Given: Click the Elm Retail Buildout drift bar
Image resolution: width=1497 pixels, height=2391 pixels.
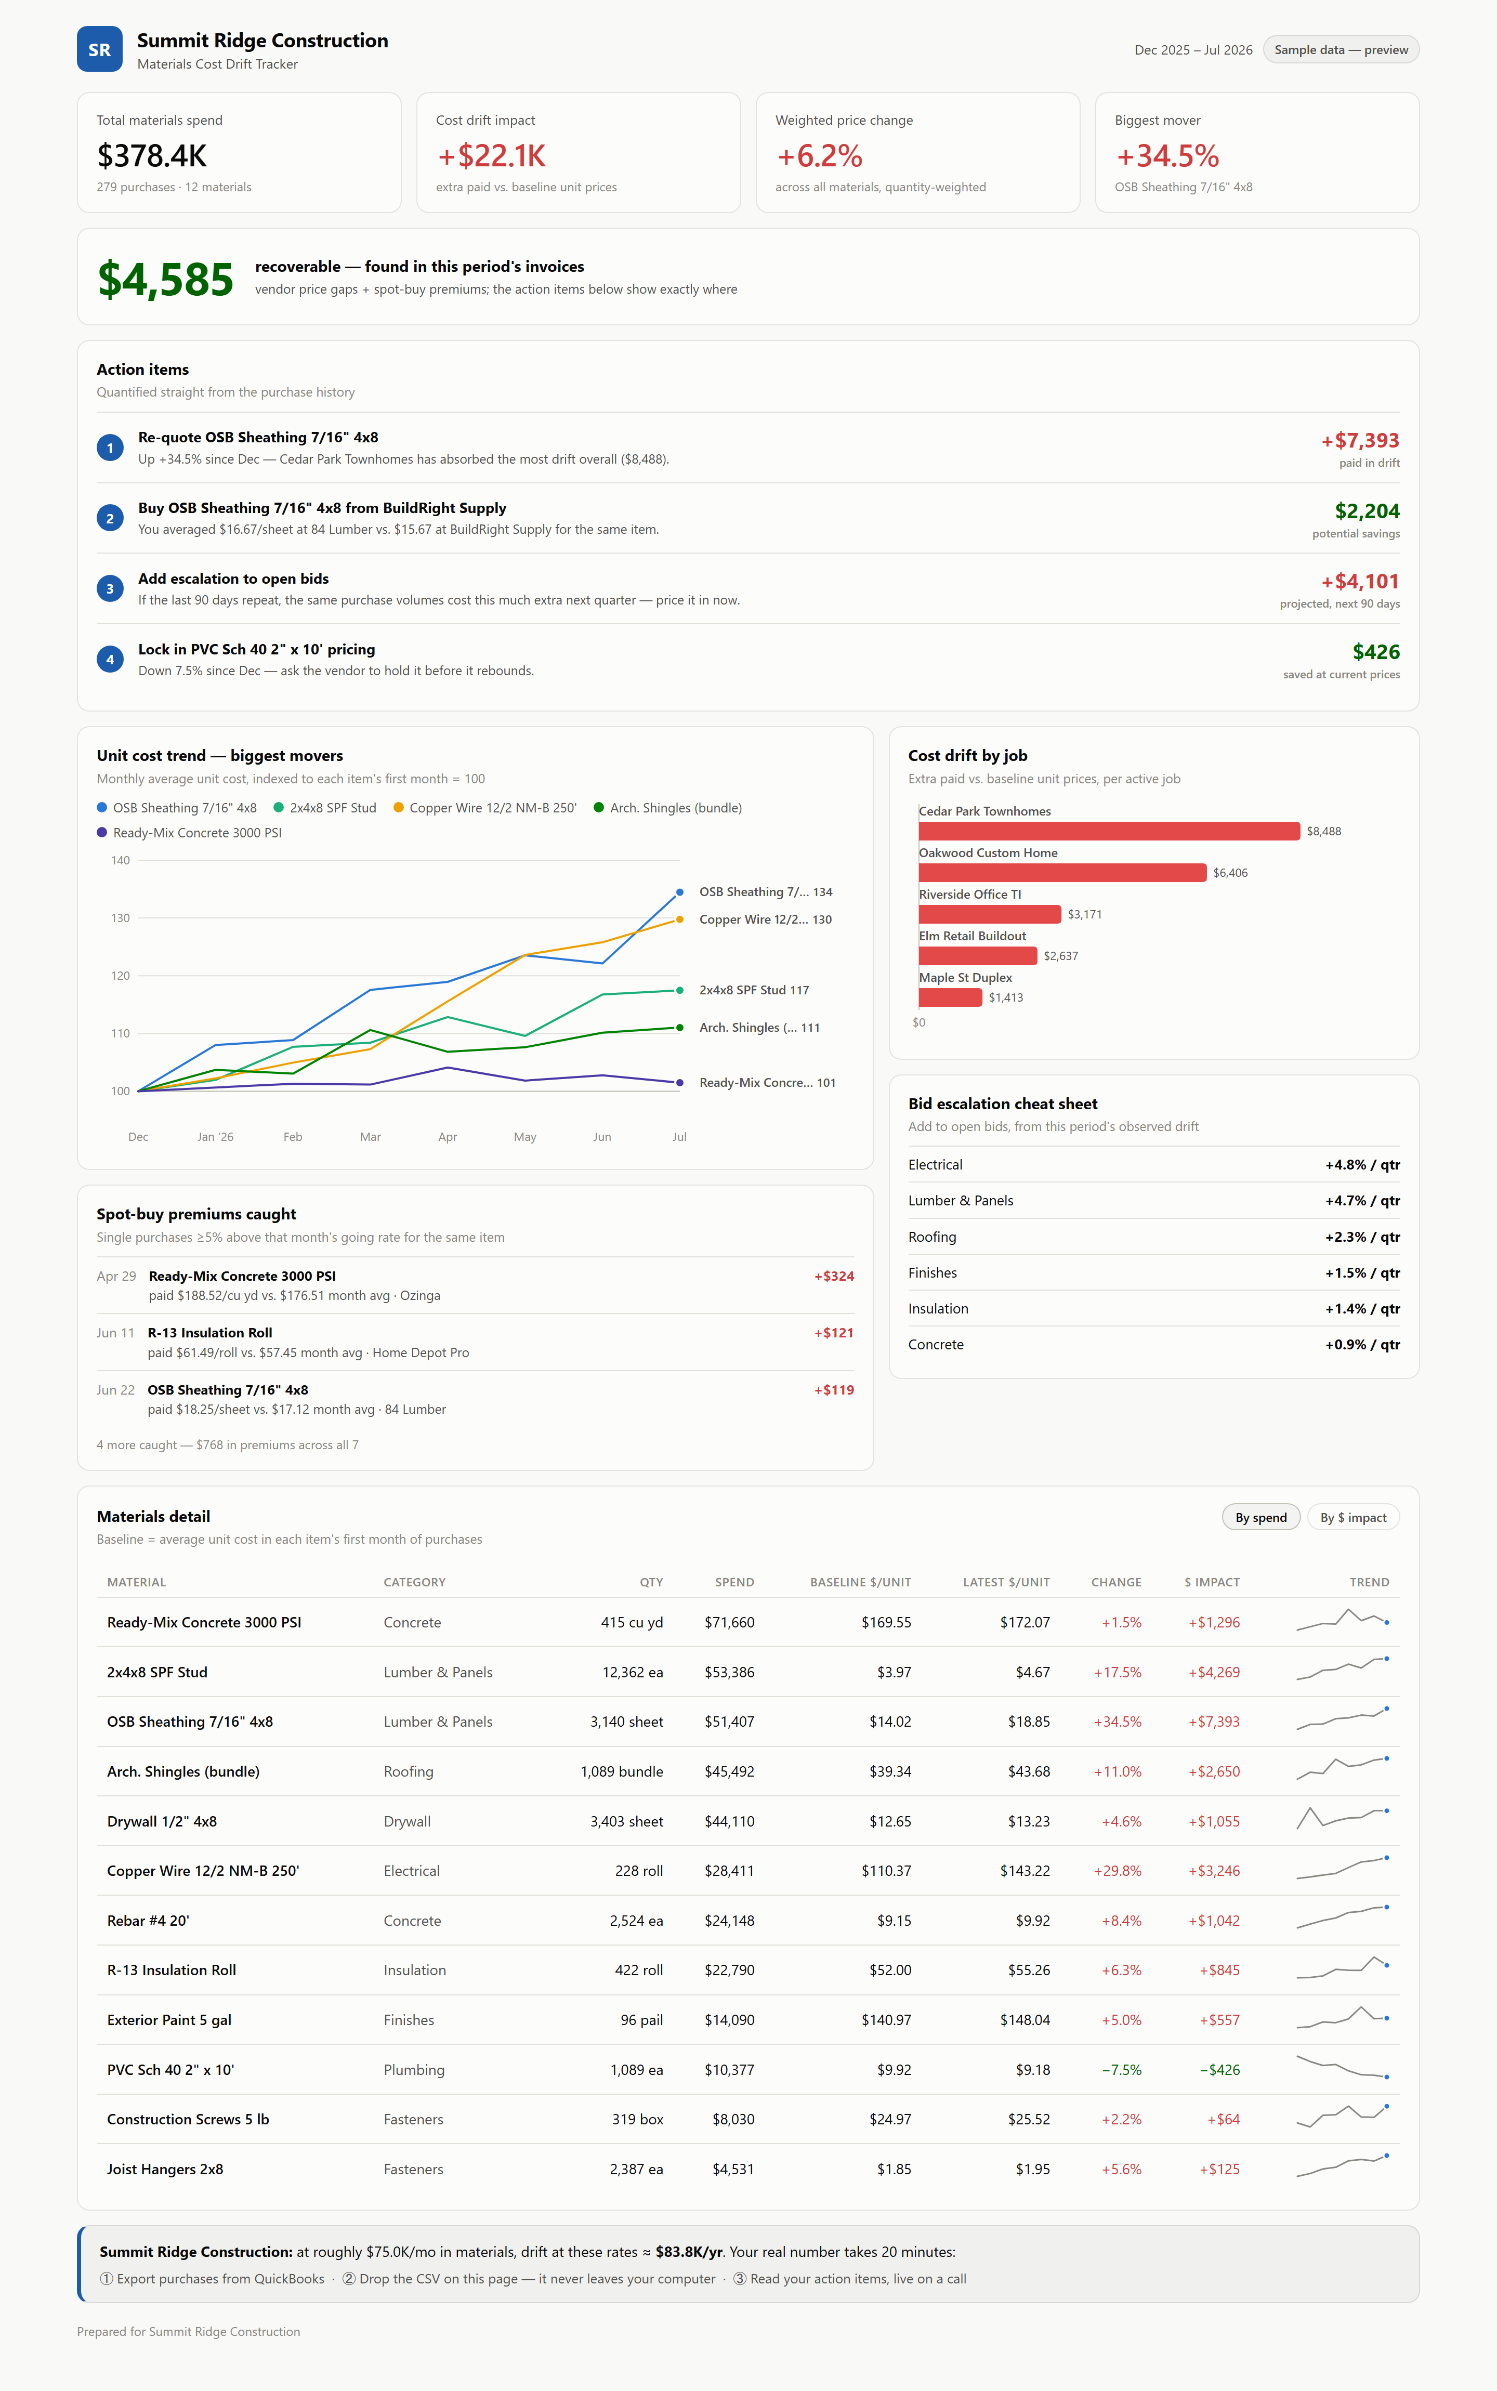Looking at the screenshot, I should tap(978, 955).
